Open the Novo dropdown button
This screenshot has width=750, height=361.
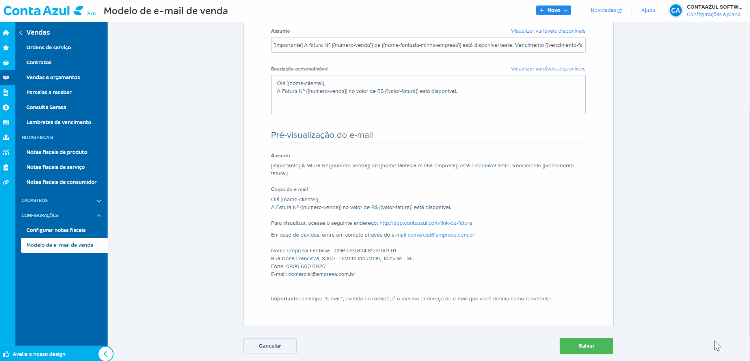(553, 10)
